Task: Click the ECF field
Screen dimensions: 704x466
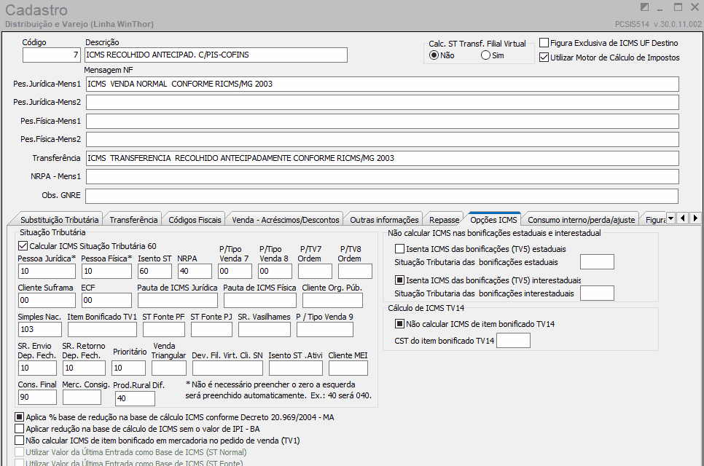Action: point(107,301)
